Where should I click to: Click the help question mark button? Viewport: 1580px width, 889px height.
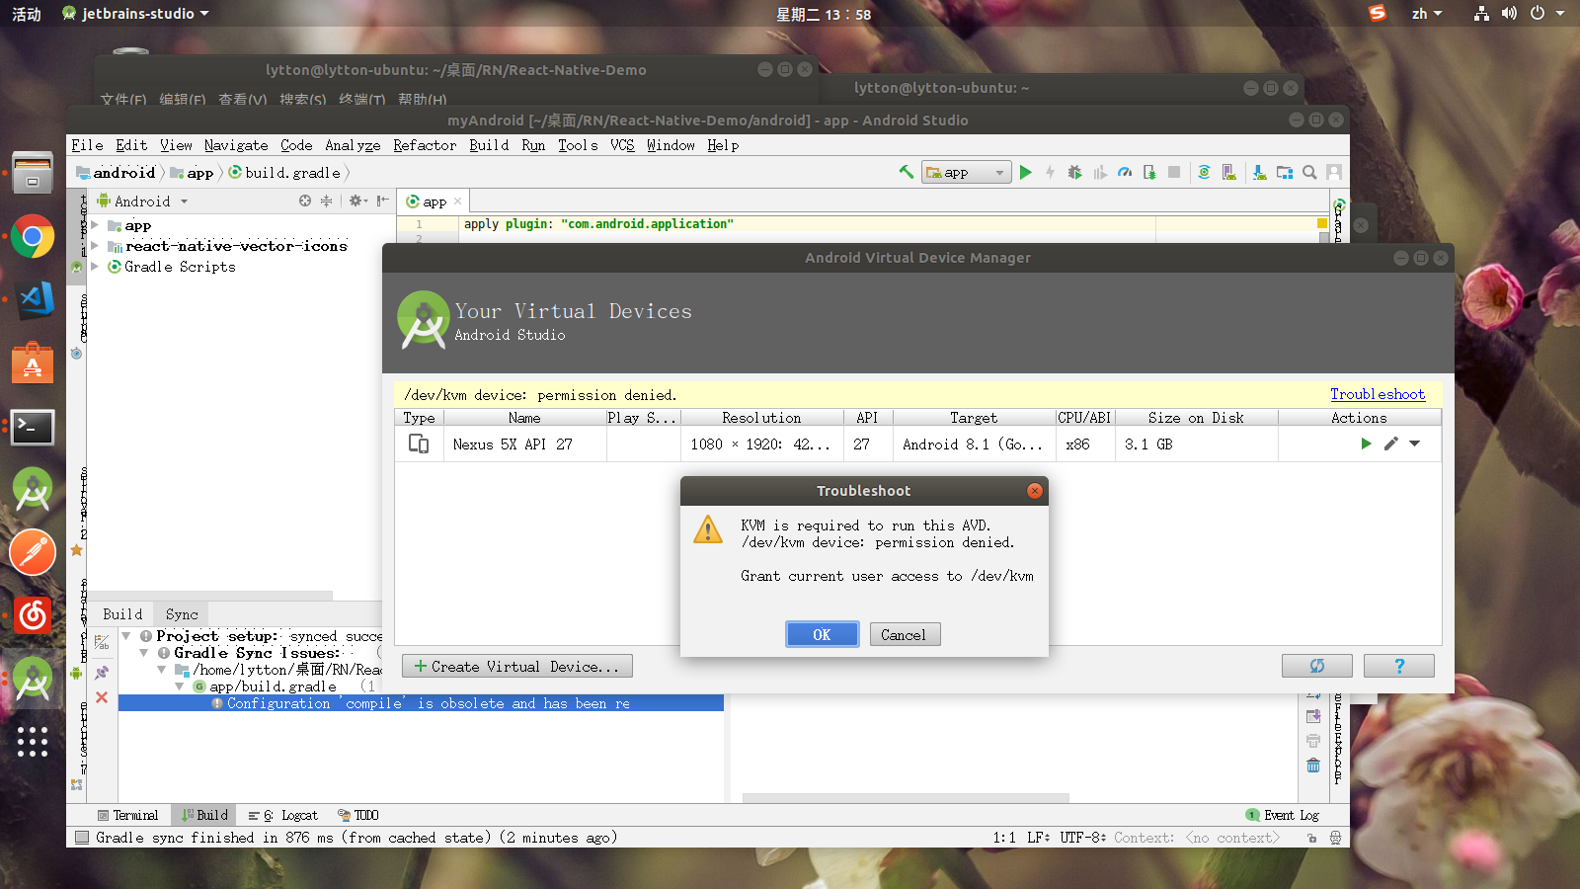point(1399,666)
